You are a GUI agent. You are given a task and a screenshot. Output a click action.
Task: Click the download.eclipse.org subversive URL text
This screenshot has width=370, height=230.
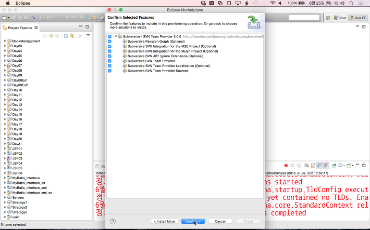pos(223,36)
